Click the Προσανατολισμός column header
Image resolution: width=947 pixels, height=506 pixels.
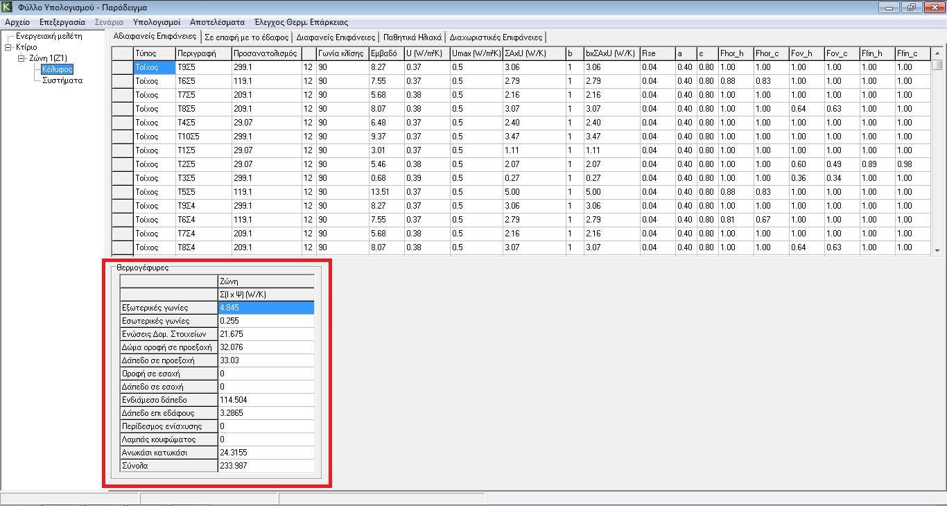pos(266,53)
